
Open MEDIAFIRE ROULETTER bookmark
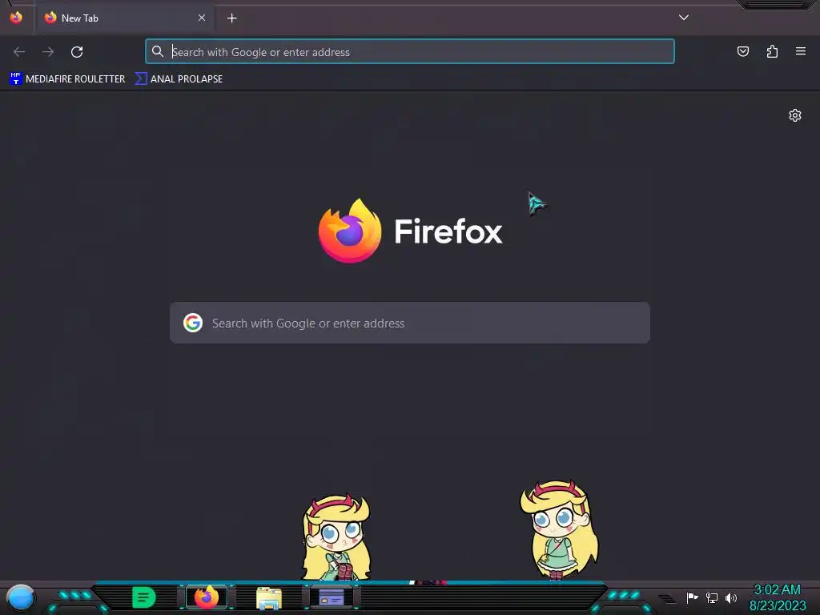click(x=67, y=79)
